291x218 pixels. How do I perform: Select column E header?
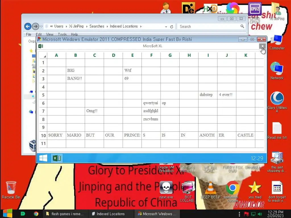[x=132, y=55]
